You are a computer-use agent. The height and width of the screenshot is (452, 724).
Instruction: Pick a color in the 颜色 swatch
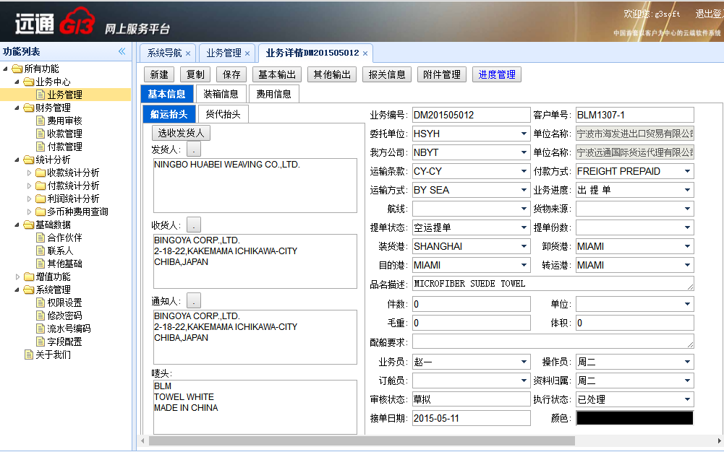(x=635, y=418)
